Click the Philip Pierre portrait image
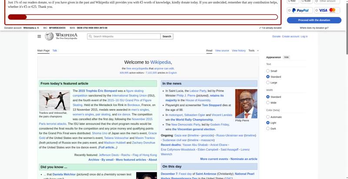 pyautogui.click(x=246, y=103)
